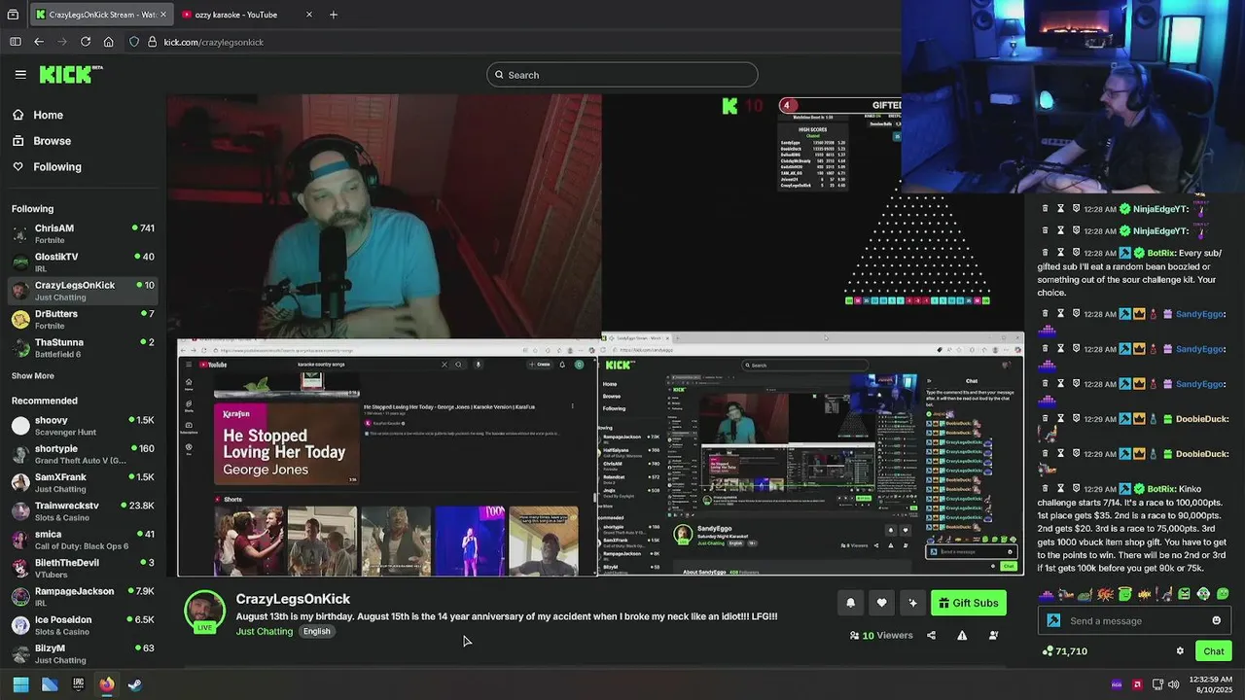This screenshot has height=700, width=1245.
Task: Click the user icon right of report icon
Action: click(x=993, y=635)
